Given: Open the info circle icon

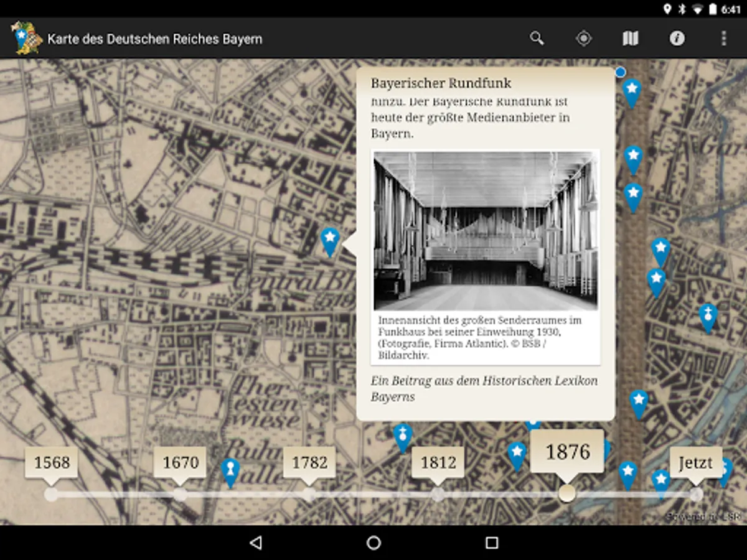Looking at the screenshot, I should 677,39.
